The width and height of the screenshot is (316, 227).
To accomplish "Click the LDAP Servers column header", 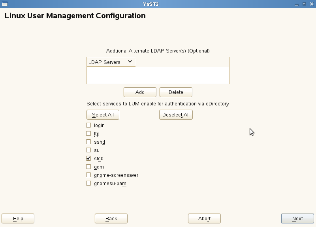I will click(111, 62).
